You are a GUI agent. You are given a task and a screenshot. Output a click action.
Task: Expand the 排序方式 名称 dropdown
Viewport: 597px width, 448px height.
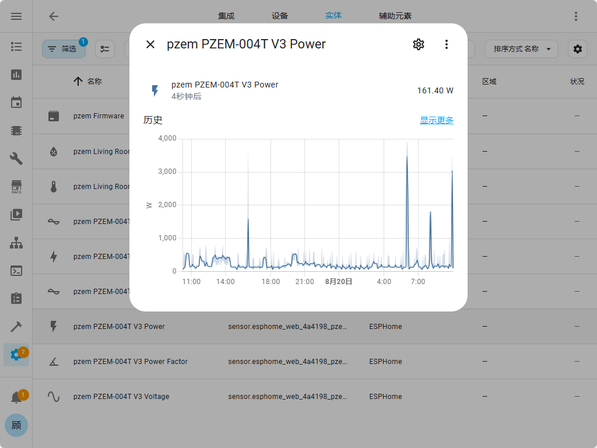click(x=521, y=49)
